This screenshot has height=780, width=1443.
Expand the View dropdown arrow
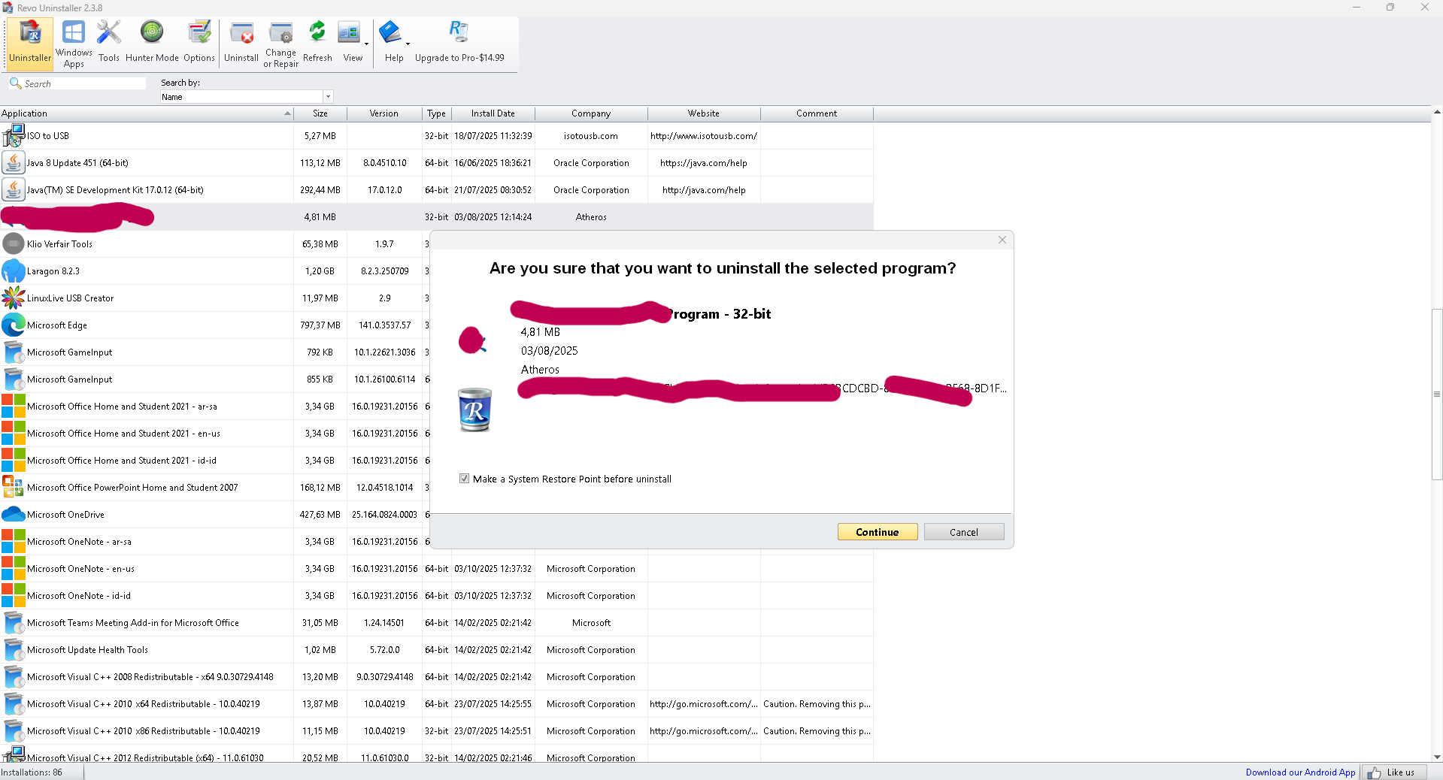tap(367, 44)
